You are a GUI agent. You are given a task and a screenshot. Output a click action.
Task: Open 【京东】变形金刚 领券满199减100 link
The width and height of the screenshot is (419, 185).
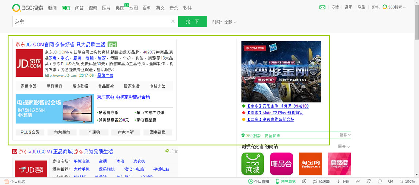click(x=277, y=106)
